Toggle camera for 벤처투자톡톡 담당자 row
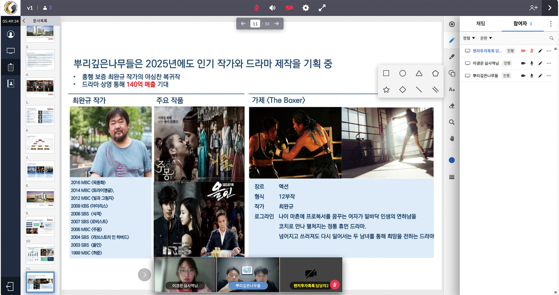559x295 pixels. tap(523, 51)
